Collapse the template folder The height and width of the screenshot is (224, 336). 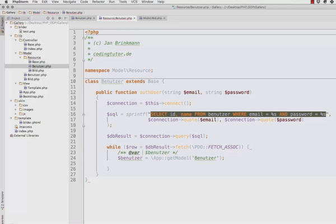(11, 118)
